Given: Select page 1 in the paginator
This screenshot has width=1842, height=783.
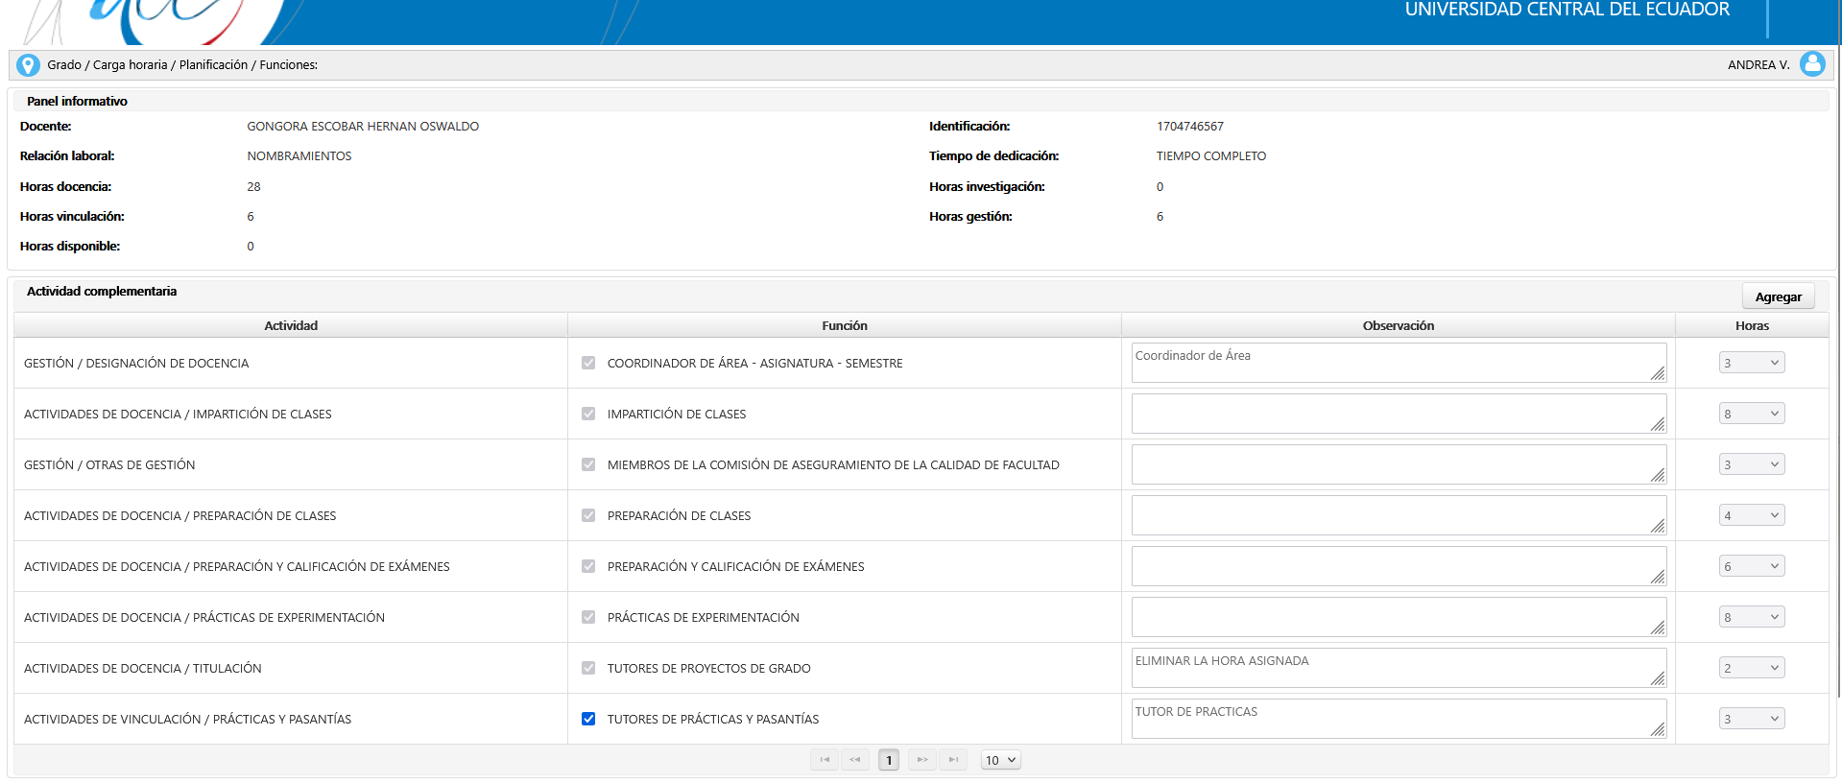Looking at the screenshot, I should pyautogui.click(x=889, y=760).
